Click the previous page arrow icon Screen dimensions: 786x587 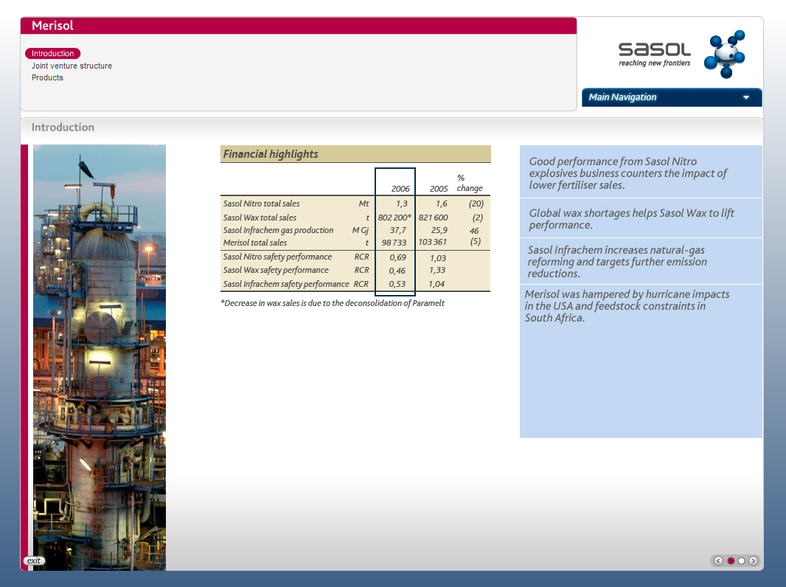(x=719, y=560)
